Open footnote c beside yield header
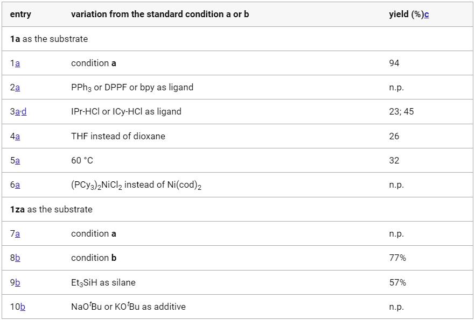This screenshot has height=320, width=475. point(427,15)
